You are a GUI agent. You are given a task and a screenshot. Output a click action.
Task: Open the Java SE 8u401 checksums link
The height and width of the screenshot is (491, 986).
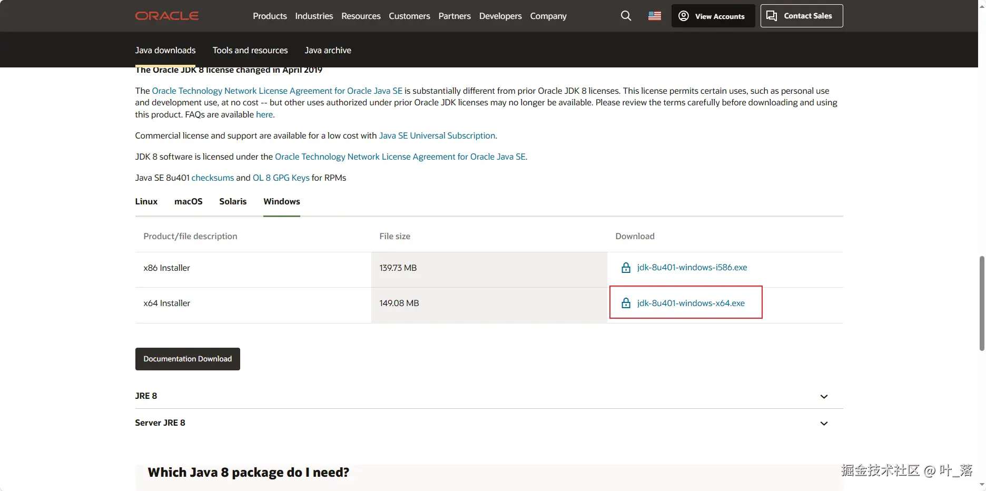[x=212, y=178]
